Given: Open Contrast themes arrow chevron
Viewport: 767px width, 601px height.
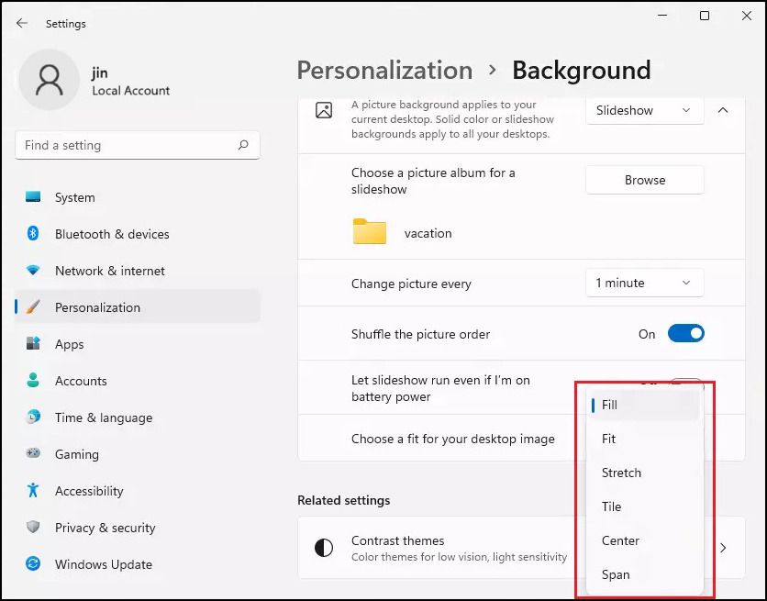Looking at the screenshot, I should [723, 548].
